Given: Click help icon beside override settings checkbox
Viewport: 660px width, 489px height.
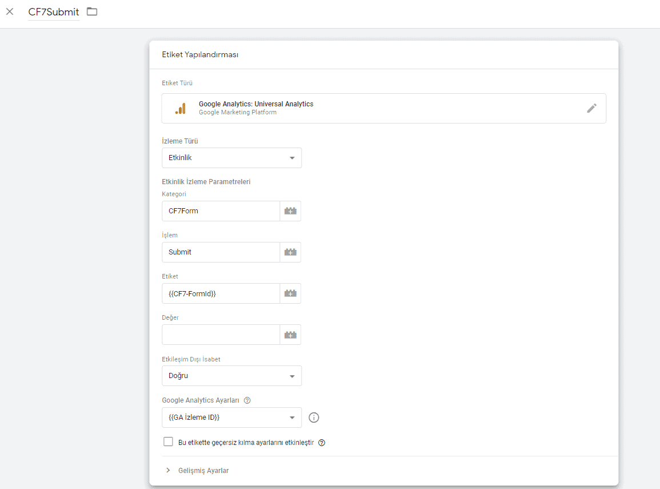Looking at the screenshot, I should tap(322, 443).
